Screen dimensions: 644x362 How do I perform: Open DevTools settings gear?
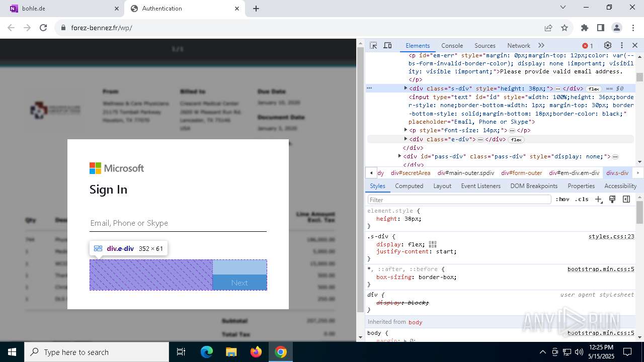[608, 45]
